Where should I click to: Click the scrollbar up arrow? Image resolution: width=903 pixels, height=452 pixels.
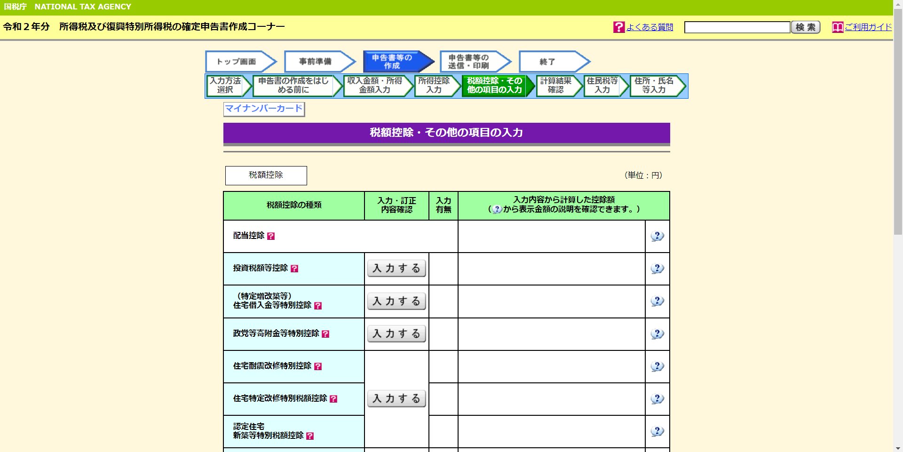[898, 4]
